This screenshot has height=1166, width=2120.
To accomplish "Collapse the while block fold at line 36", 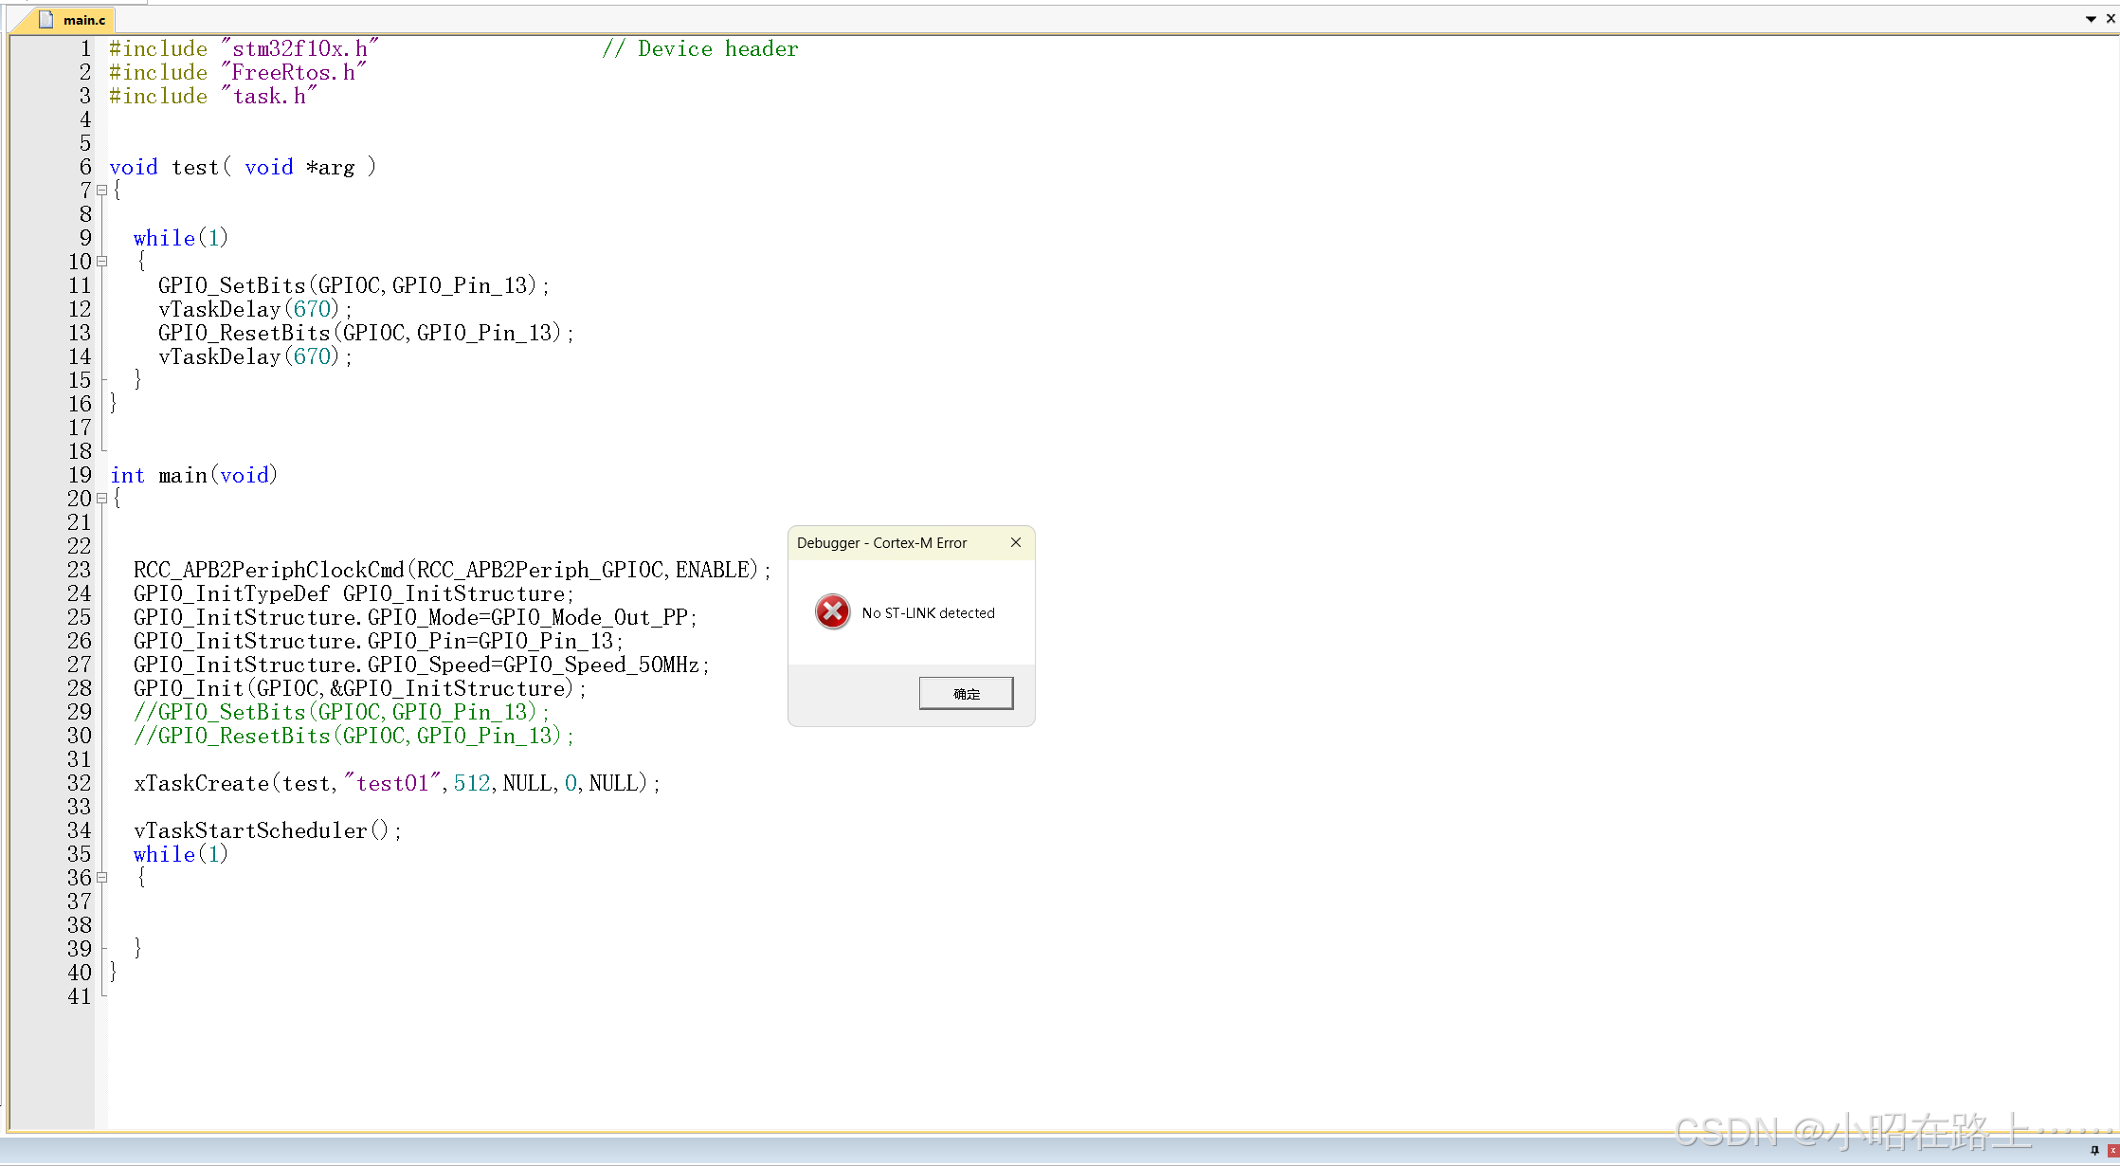I will pyautogui.click(x=102, y=877).
